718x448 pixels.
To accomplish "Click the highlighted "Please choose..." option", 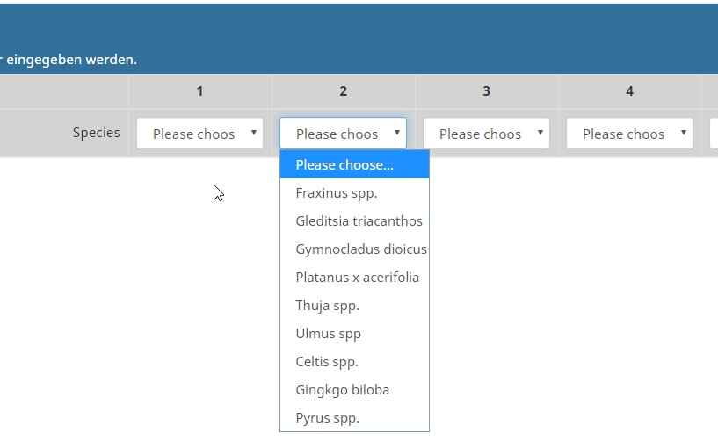I will 344,165.
